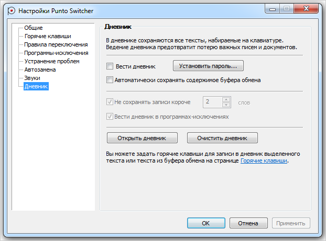Viewport: 326px width, 241px height.
Task: Select Горячие клавиши in the tree
Action: pos(48,36)
